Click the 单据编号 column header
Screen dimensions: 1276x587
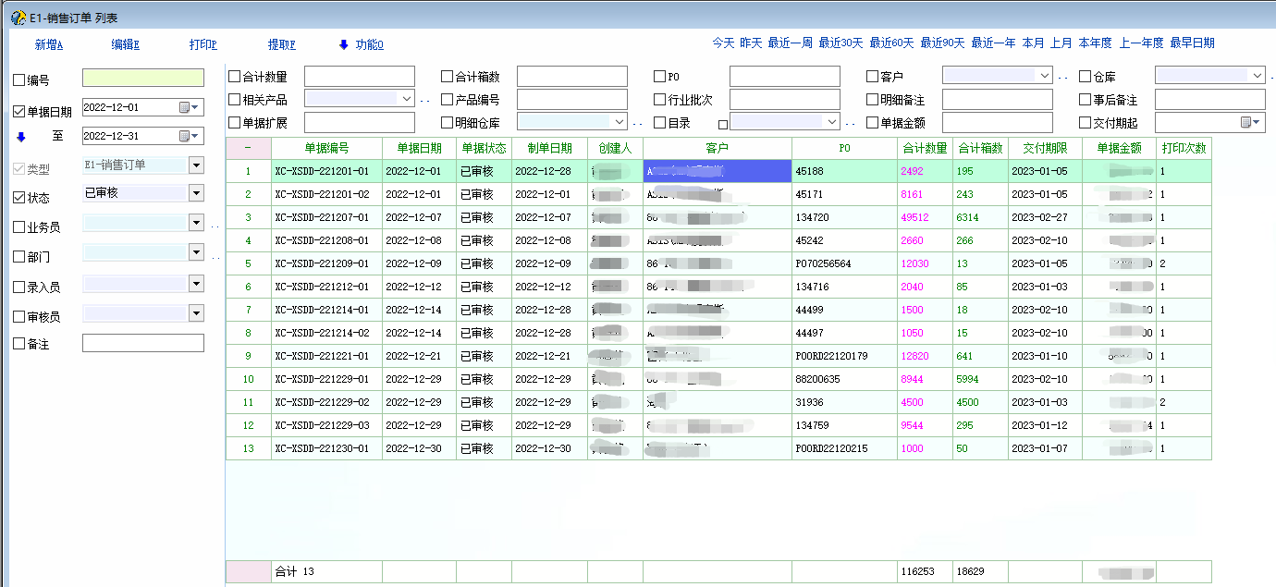pos(326,148)
